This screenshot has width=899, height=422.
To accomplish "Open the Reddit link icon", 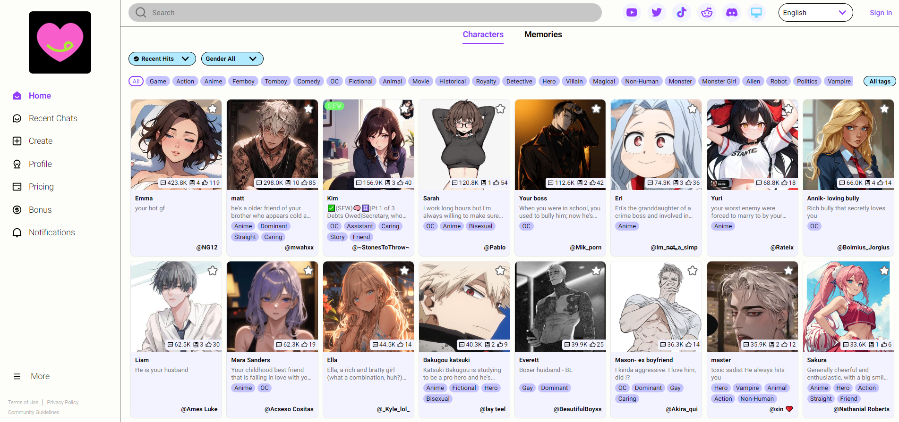I will tap(707, 13).
